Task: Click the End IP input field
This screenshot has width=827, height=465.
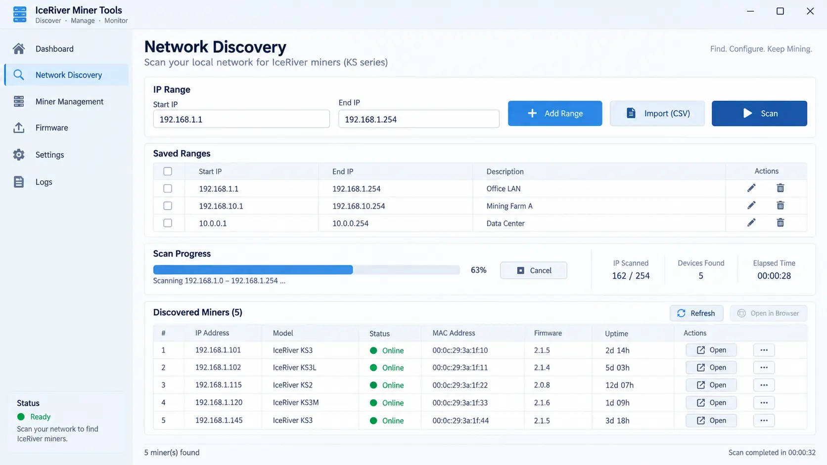Action: tap(419, 119)
